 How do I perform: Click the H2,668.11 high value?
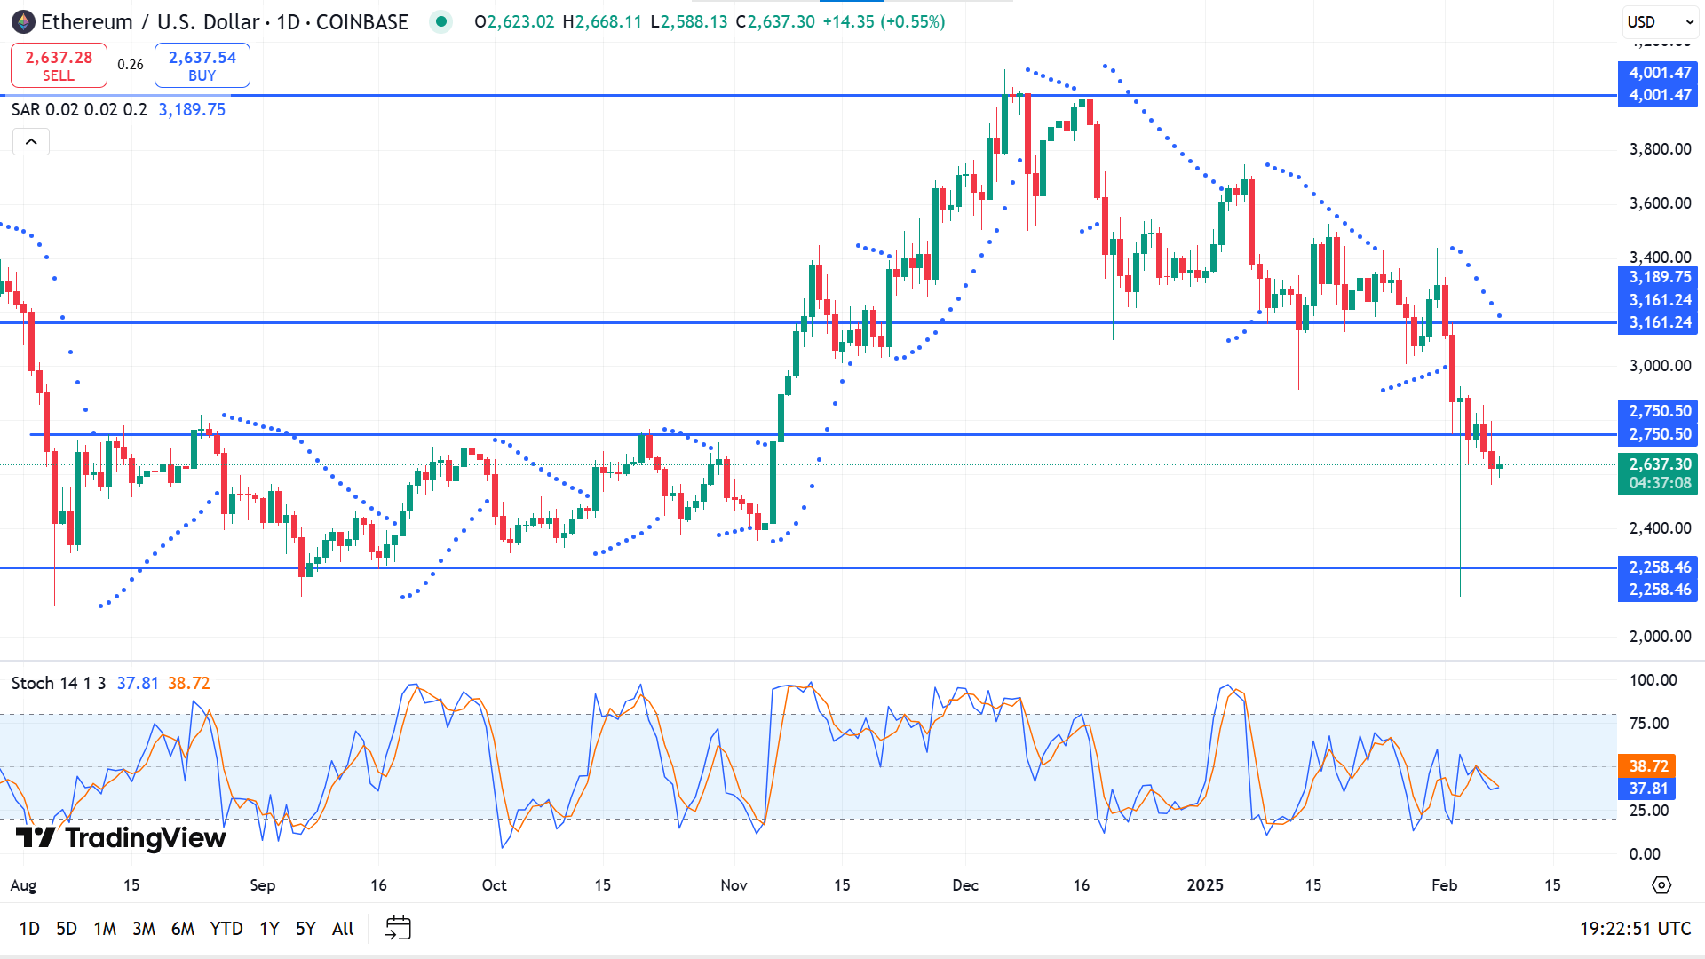pyautogui.click(x=602, y=21)
